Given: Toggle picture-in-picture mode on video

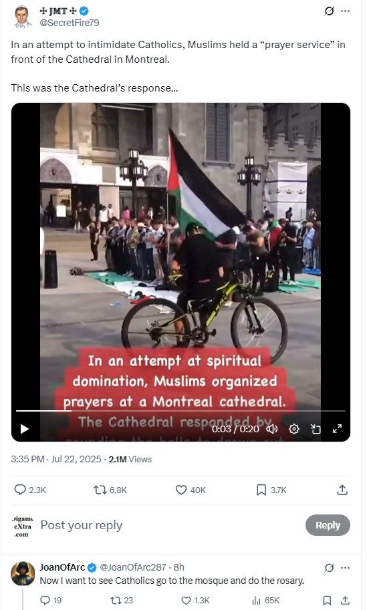Looking at the screenshot, I should 316,429.
